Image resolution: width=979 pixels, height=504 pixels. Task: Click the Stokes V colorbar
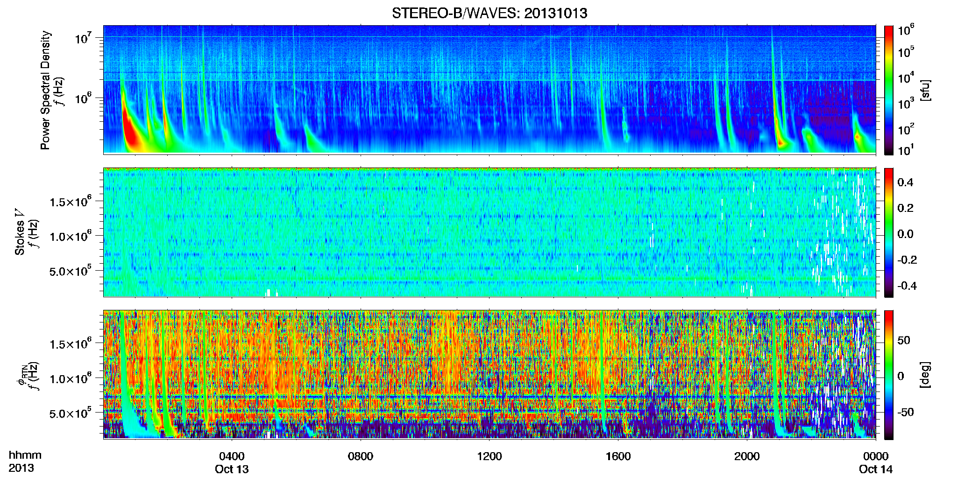[x=889, y=233]
